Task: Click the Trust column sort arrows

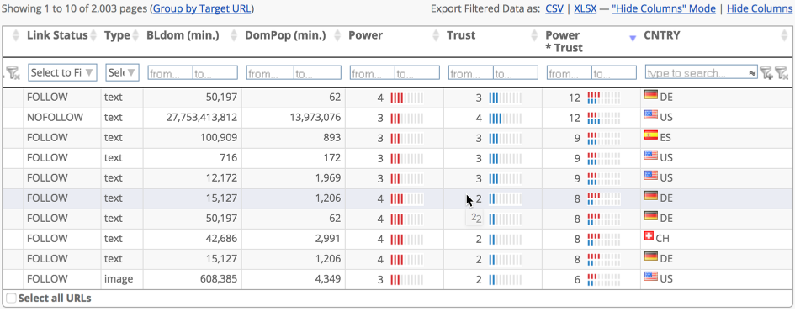Action: click(534, 35)
